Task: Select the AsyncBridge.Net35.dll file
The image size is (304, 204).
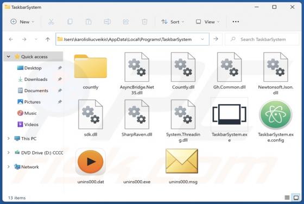Action: tap(137, 67)
